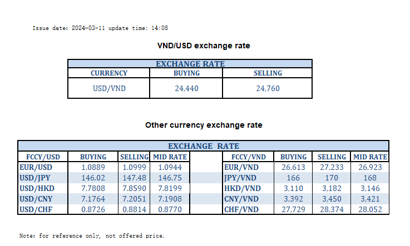410x246 pixels.
Task: Click the CNY/VND mid rate 3,421
Action: point(370,199)
